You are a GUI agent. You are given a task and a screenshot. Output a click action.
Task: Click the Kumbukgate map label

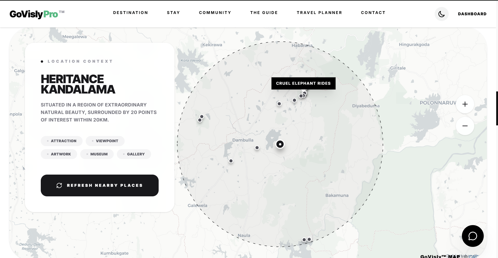tap(115, 253)
